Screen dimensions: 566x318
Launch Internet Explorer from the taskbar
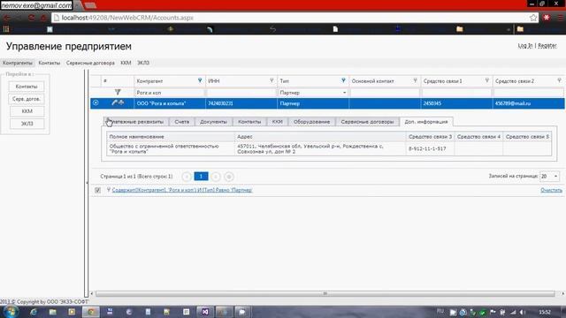pyautogui.click(x=34, y=312)
